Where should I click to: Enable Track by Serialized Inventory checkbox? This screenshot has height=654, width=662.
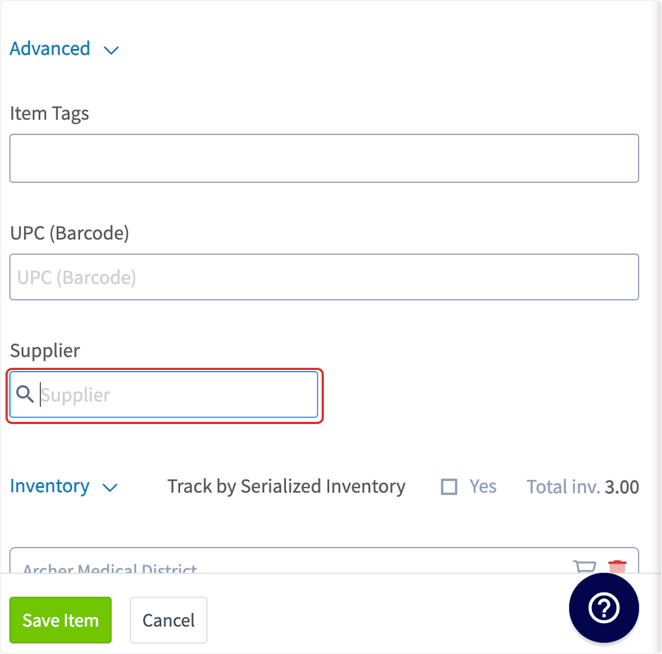449,487
